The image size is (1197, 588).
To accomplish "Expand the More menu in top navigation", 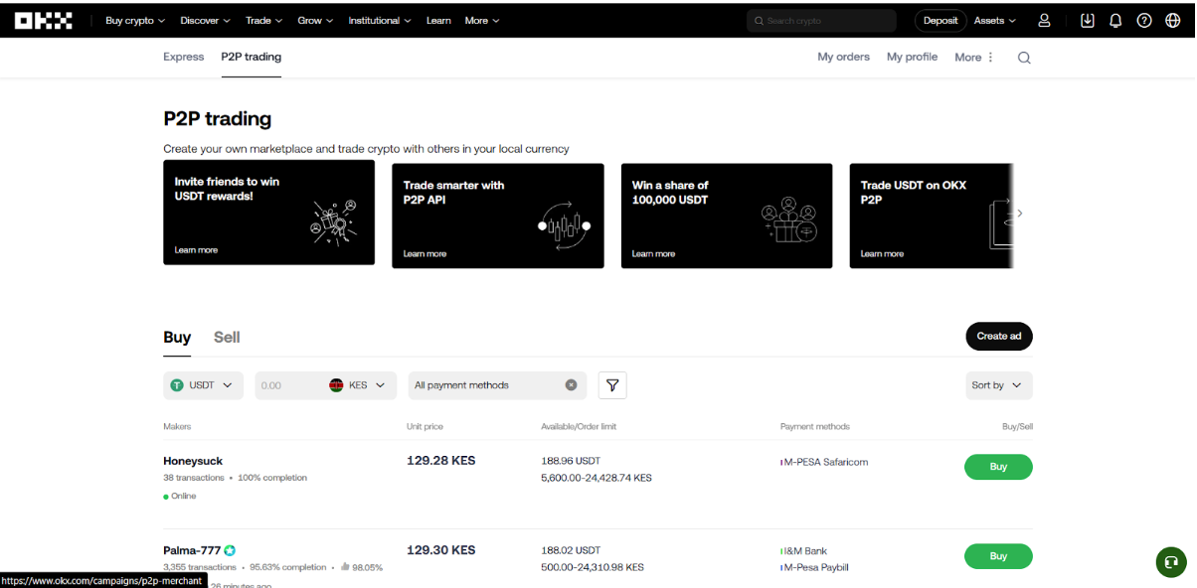I will pyautogui.click(x=482, y=20).
